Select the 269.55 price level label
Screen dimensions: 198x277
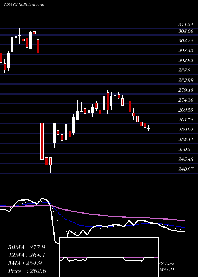[x=186, y=110]
